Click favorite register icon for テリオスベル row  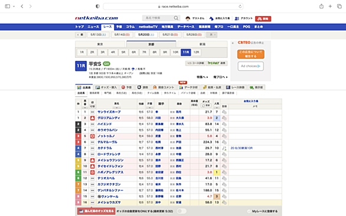click(x=224, y=178)
